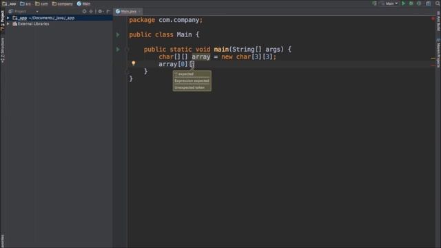
Task: Click the src breadcrumb folder
Action: 25,3
